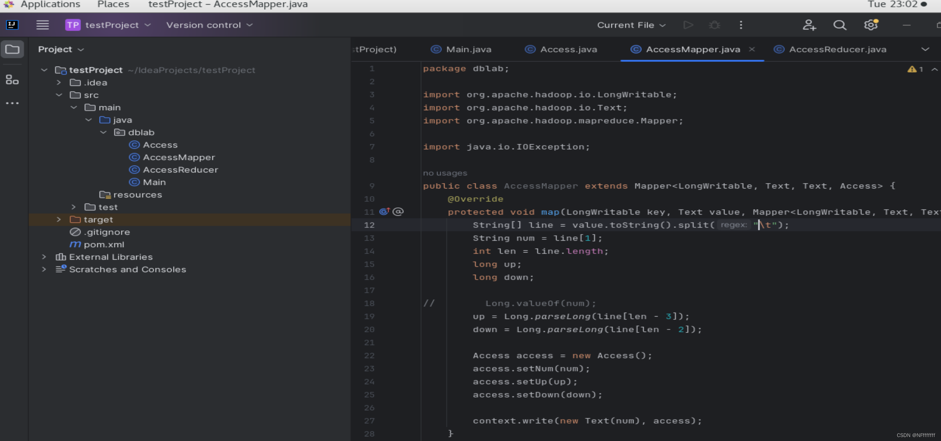Expand the target folder
941x441 pixels.
coord(59,219)
